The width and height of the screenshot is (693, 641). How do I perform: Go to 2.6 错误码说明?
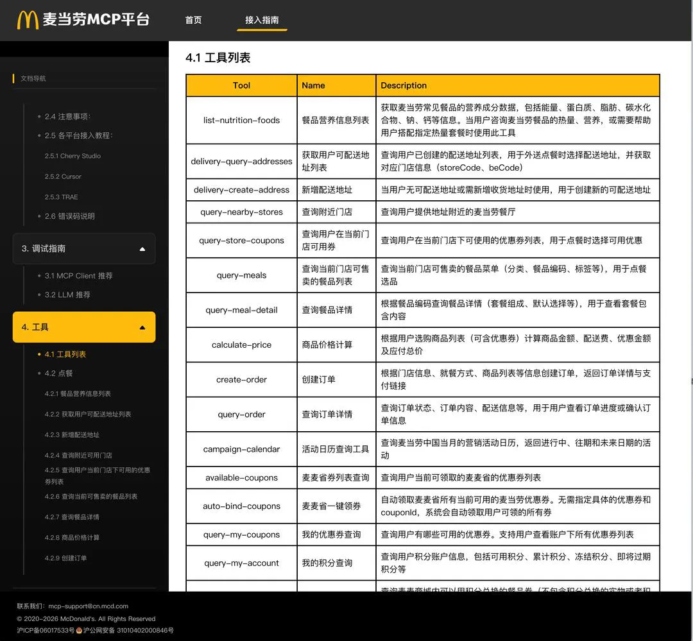(69, 216)
